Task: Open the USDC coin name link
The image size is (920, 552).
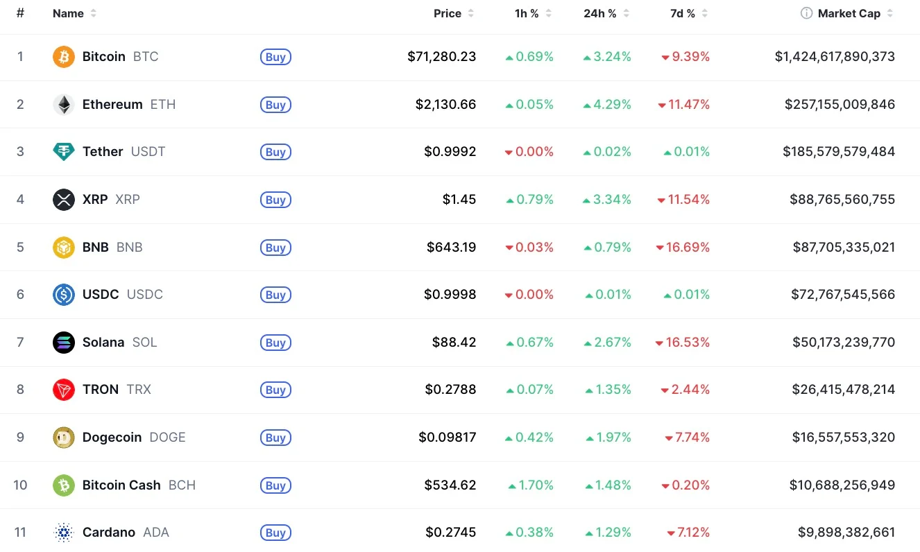Action: tap(101, 295)
